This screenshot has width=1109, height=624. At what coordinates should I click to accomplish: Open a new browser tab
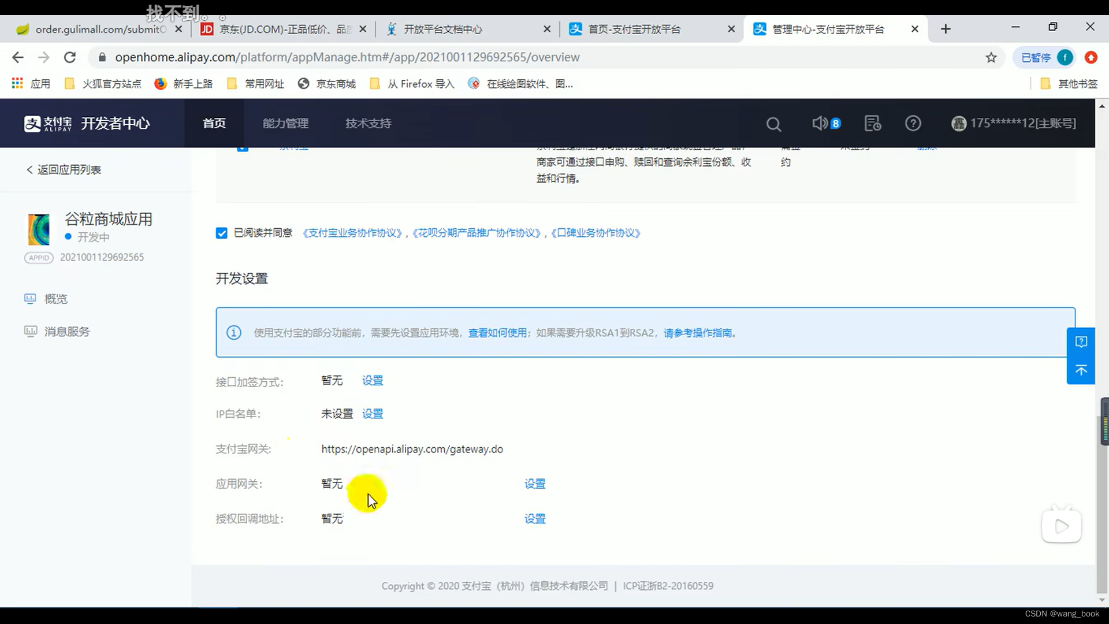pos(946,29)
